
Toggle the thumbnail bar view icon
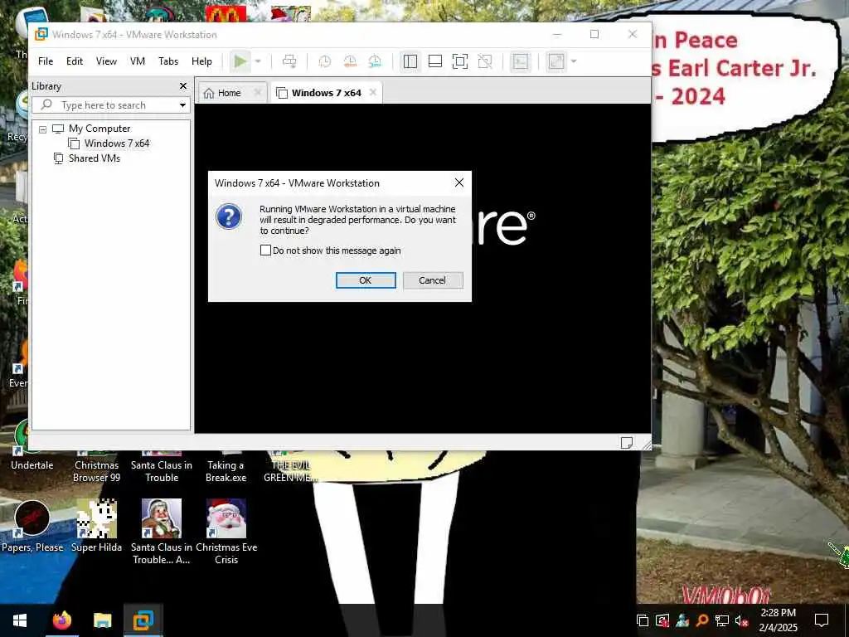(435, 61)
